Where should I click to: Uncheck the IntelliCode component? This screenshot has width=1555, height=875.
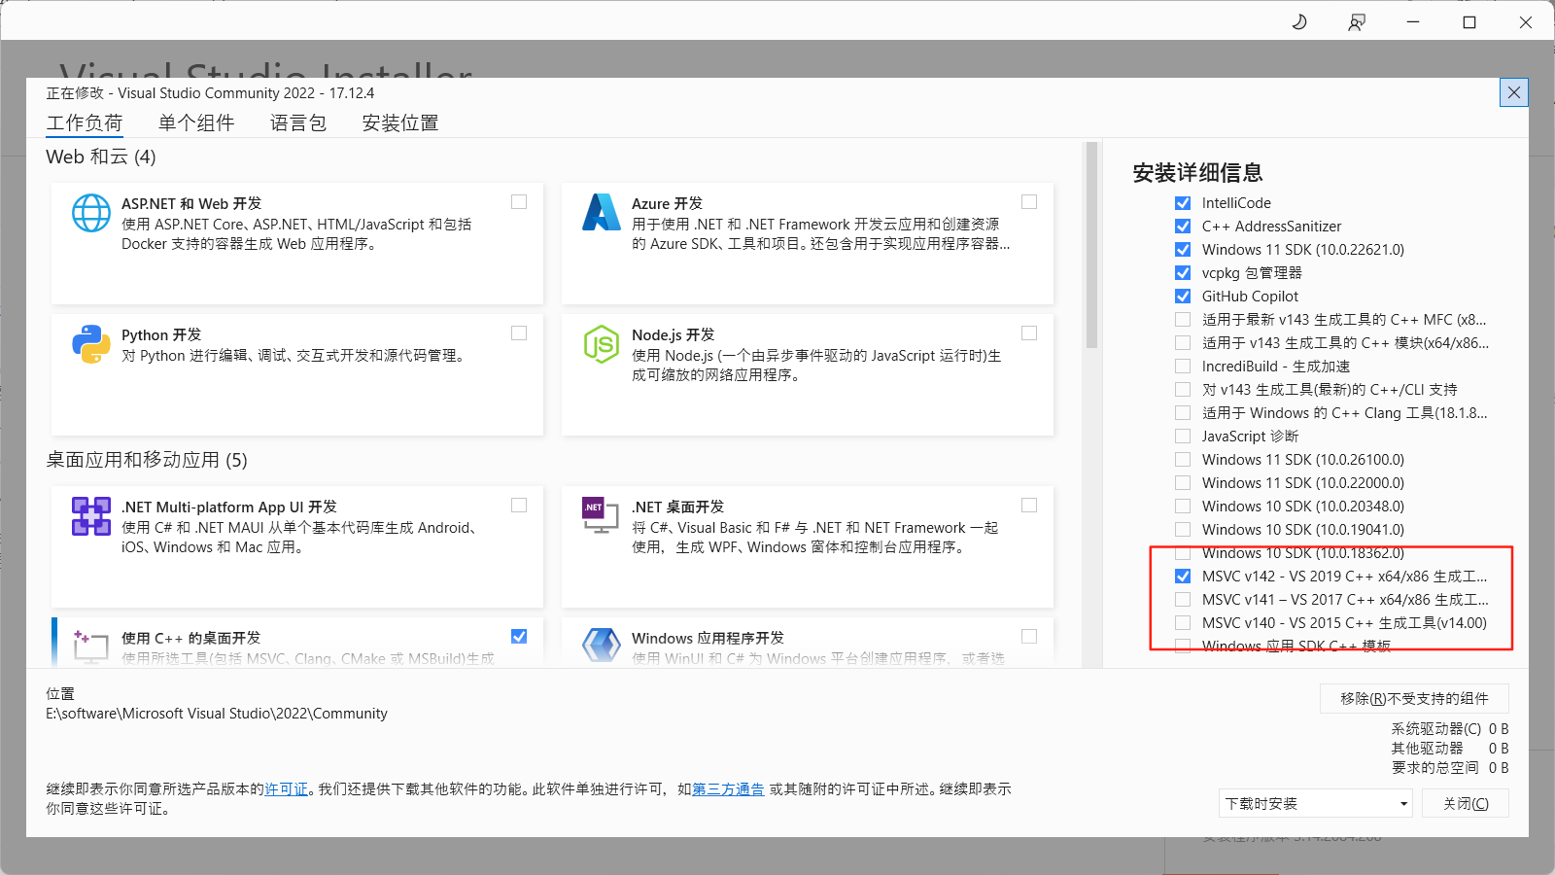(1183, 203)
